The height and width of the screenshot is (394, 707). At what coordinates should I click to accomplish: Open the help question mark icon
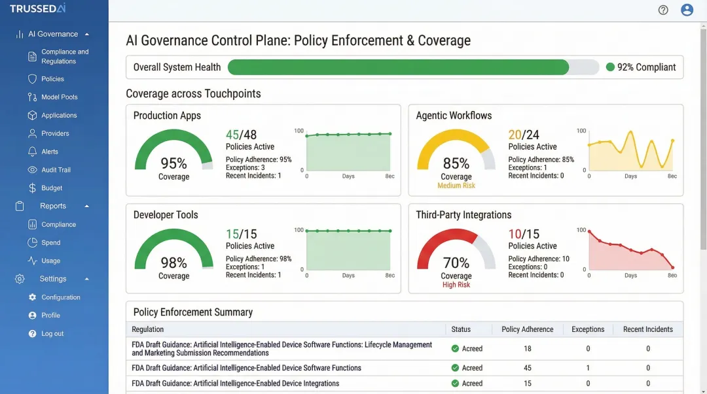point(663,10)
